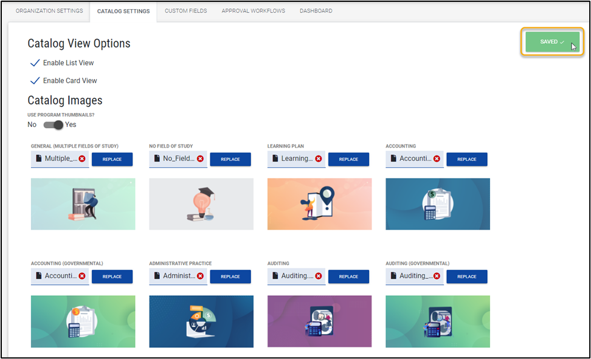Remove the Accounting image file
Image resolution: width=591 pixels, height=359 pixels.
(437, 159)
